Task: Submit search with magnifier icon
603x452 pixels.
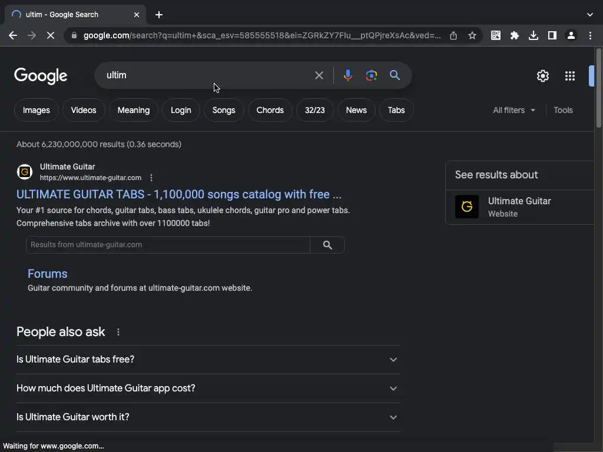Action: click(395, 75)
